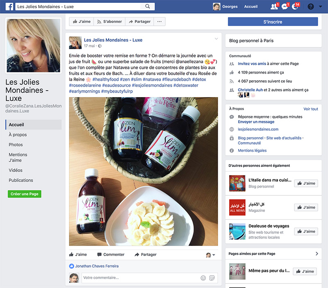Open the Messenger messages icon
Screen dimensions: 328x288
click(285, 7)
